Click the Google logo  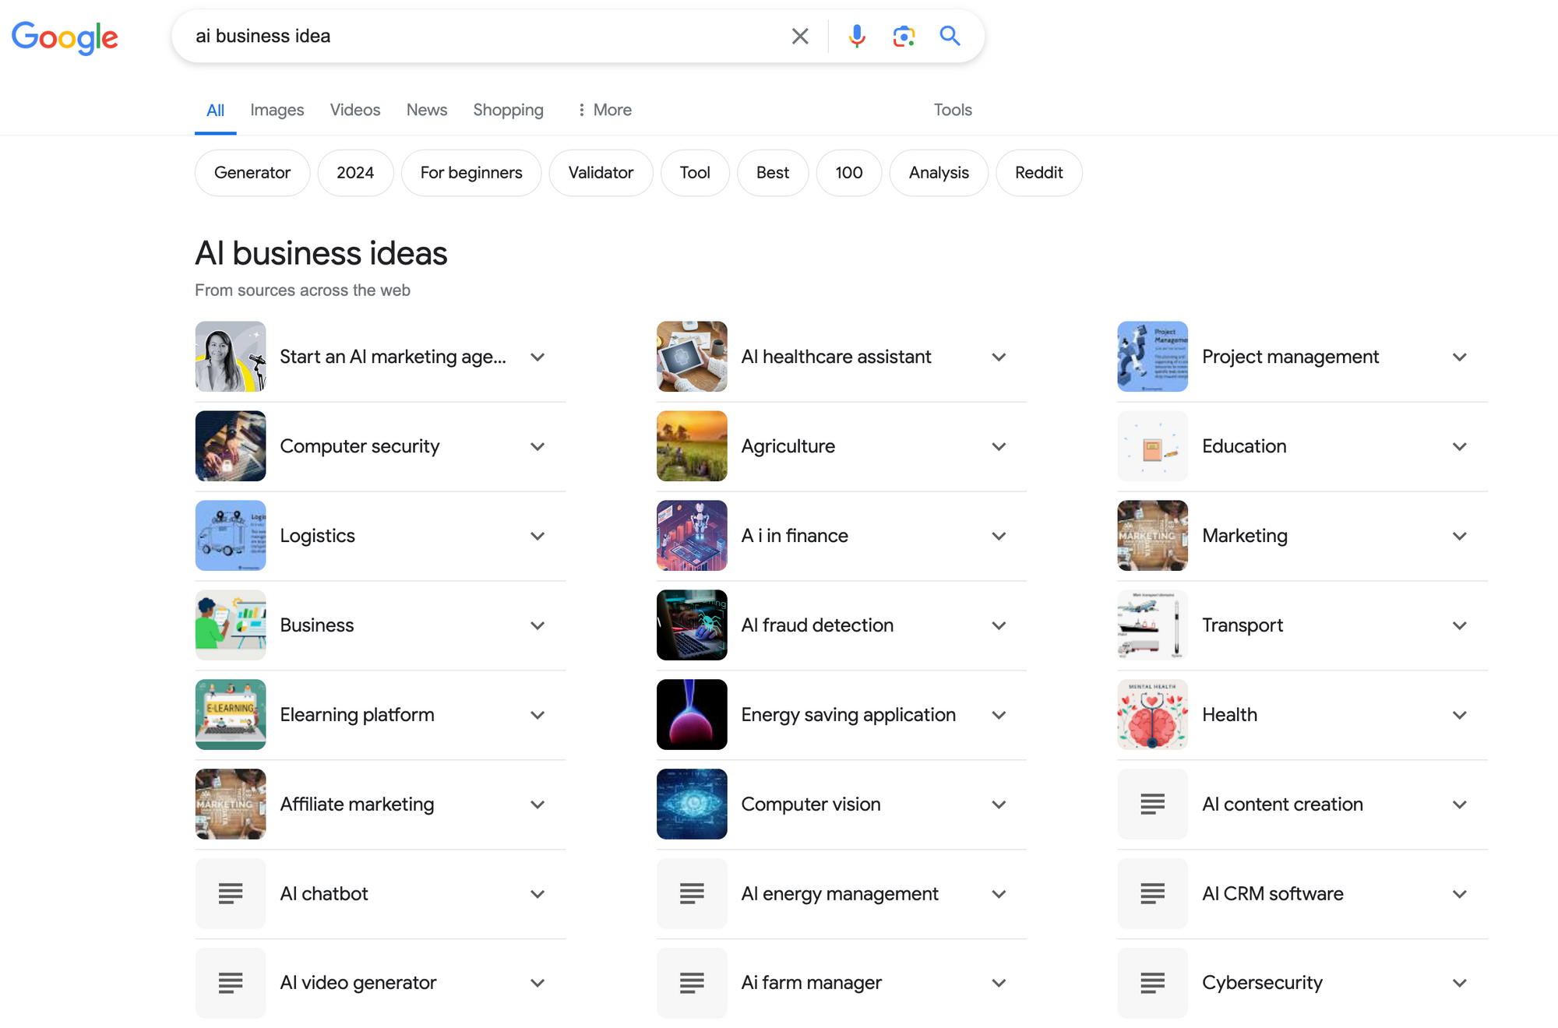(x=65, y=37)
